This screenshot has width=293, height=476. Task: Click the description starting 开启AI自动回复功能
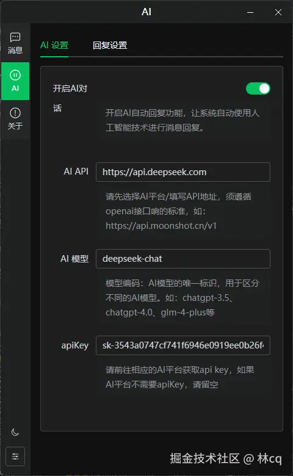pyautogui.click(x=182, y=120)
